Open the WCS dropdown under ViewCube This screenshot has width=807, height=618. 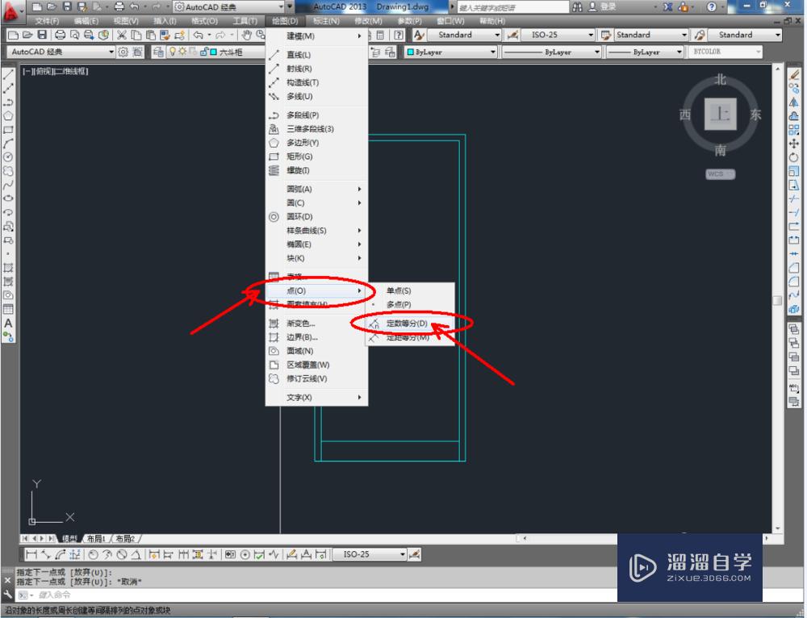coord(720,174)
